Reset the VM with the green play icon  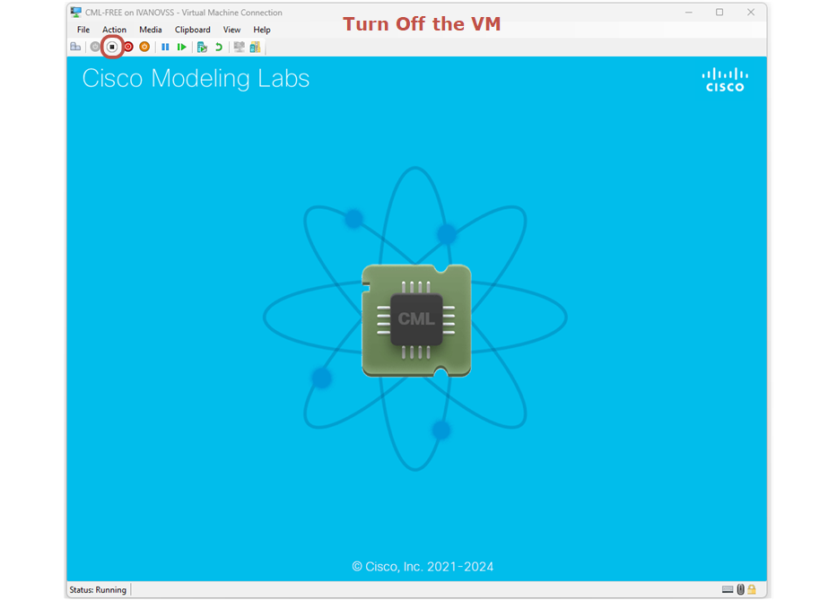181,47
